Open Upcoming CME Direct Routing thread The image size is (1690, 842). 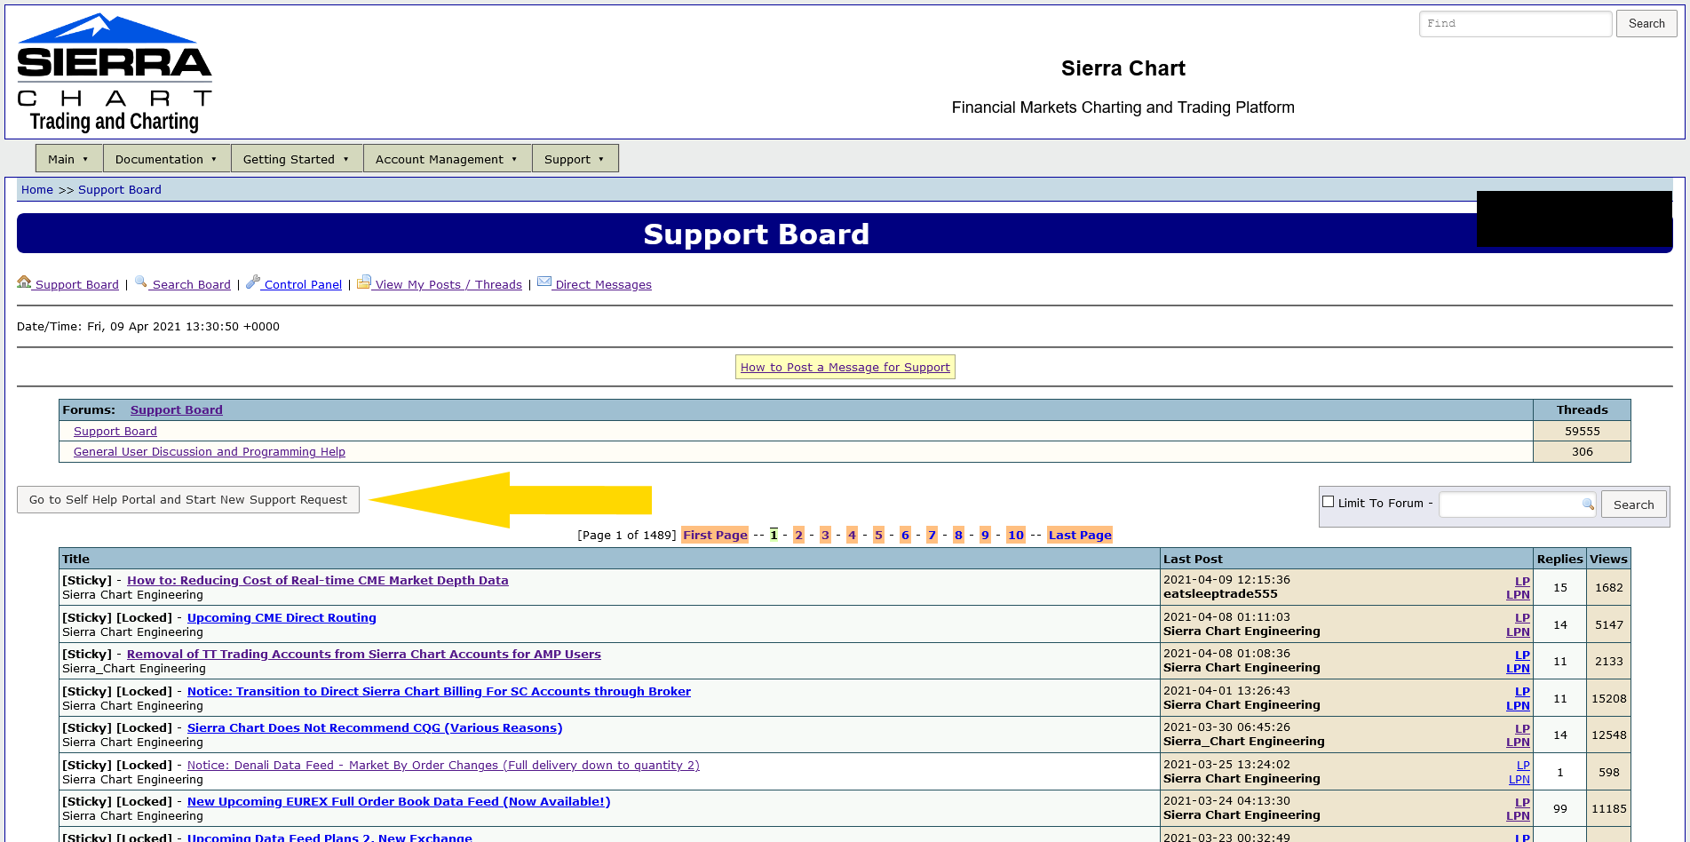[x=282, y=618]
